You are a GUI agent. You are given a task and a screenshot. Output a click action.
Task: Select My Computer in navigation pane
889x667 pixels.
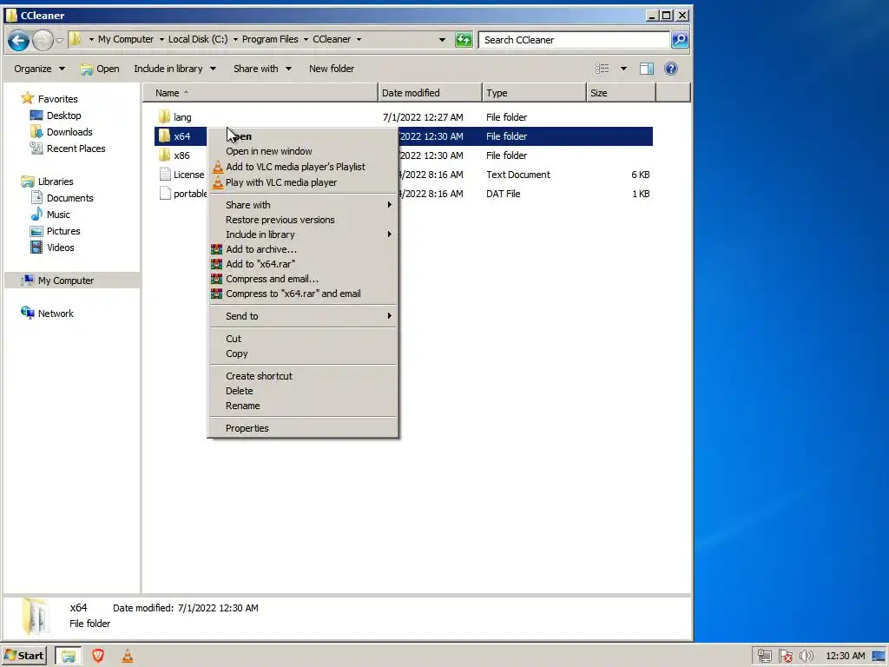point(66,281)
